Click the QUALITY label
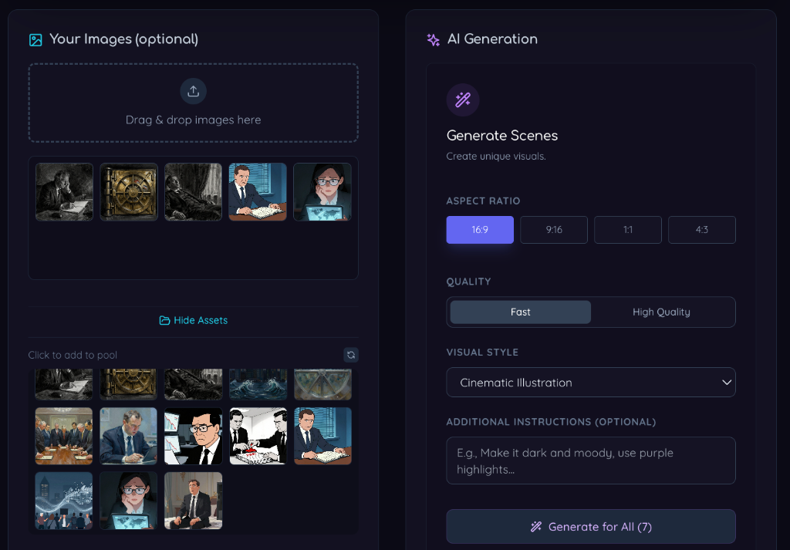This screenshot has height=550, width=790. tap(468, 282)
